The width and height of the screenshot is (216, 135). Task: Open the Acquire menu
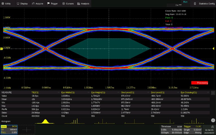click(38, 4)
